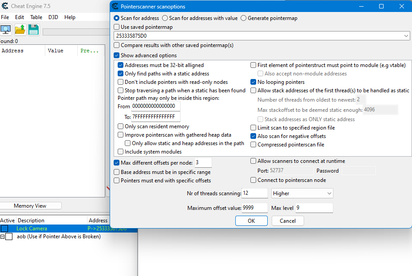The height and width of the screenshot is (276, 412).
Task: Disable Addresses must be 32-bit alligned
Action: (x=120, y=65)
